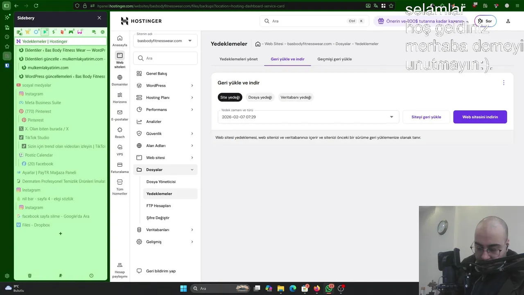
Task: Open Web siteleri in left rail
Action: pos(120,60)
